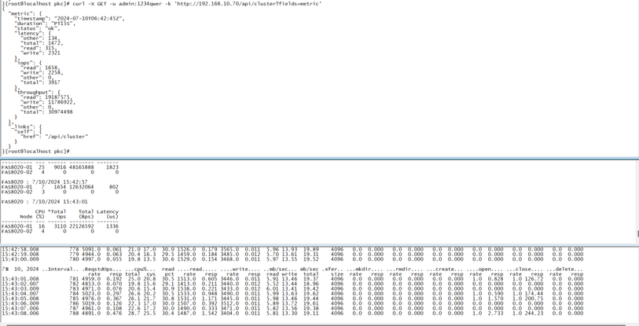Click the total ops value 3110
The height and width of the screenshot is (326, 639).
coord(60,226)
